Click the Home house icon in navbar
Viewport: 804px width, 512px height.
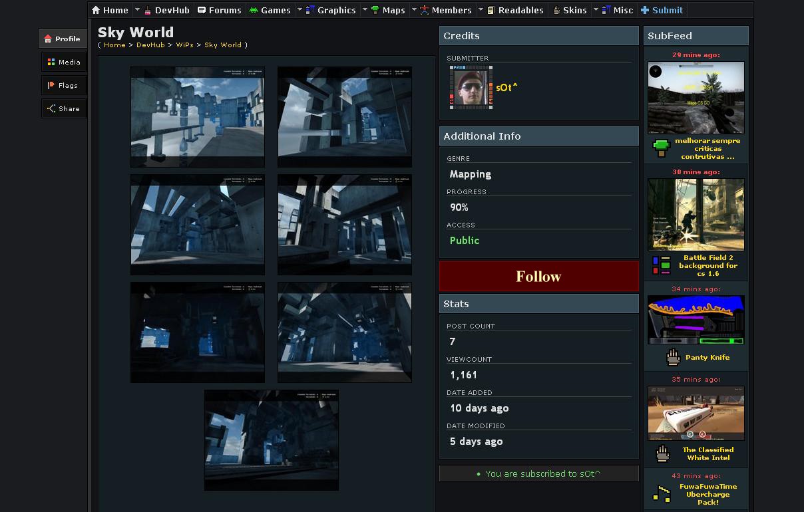click(97, 10)
